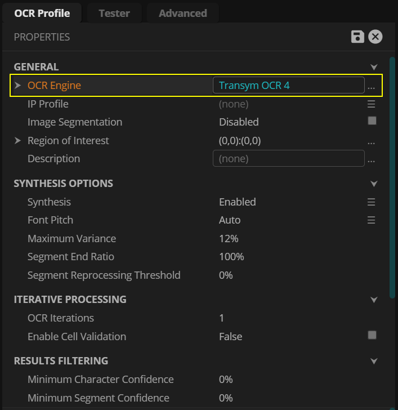The width and height of the screenshot is (398, 410).
Task: Switch to the Tester tab
Action: [114, 13]
